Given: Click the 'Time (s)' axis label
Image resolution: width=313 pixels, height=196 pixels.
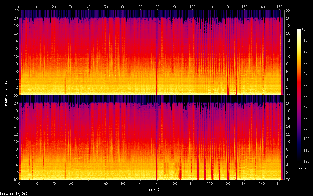Looking at the screenshot, I should pyautogui.click(x=152, y=190).
